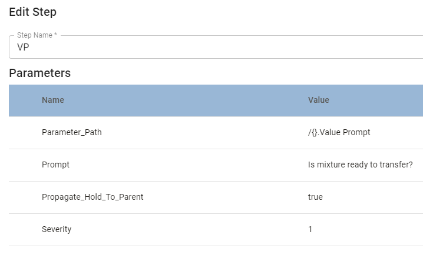
Task: Sort by the Value column header
Action: pyautogui.click(x=319, y=100)
